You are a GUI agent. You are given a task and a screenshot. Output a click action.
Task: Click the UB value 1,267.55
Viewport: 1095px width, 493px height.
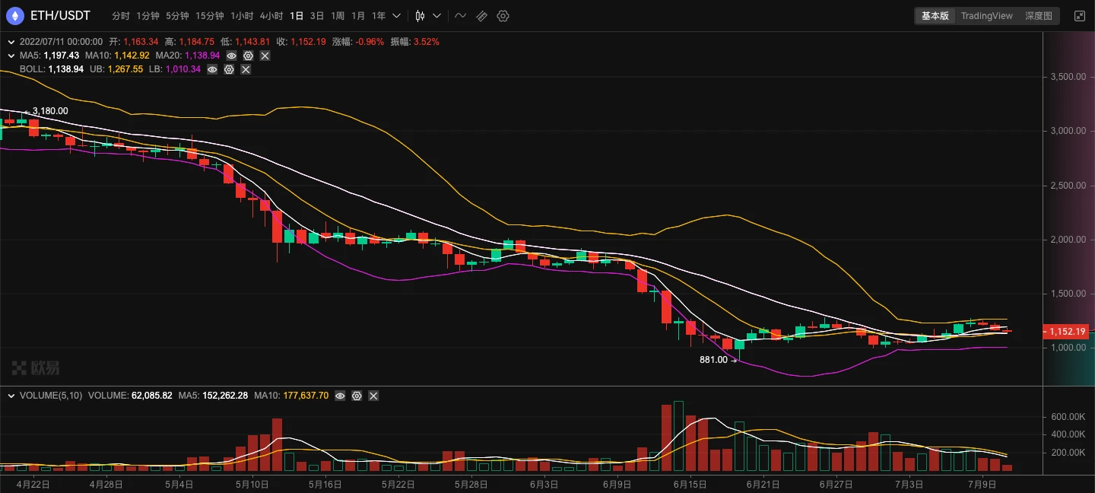coord(125,69)
